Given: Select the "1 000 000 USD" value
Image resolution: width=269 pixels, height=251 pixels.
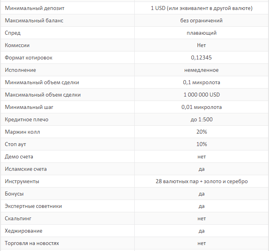Looking at the screenshot, I should (x=201, y=95).
